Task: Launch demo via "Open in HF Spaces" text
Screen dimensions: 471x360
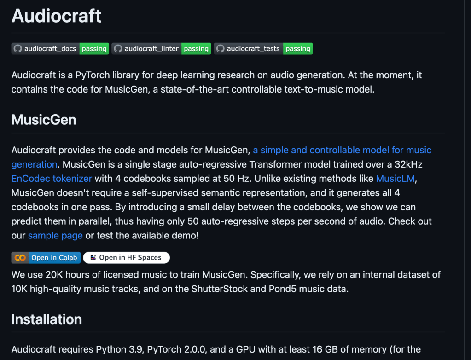Action: coord(130,258)
